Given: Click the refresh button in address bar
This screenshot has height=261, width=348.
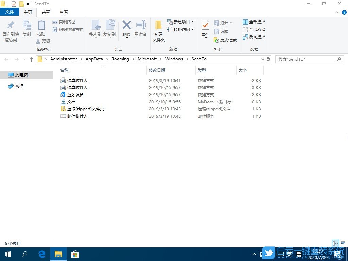Looking at the screenshot, I should (268, 59).
